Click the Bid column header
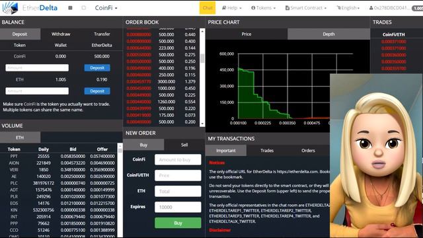423x238 pixels. point(73,149)
